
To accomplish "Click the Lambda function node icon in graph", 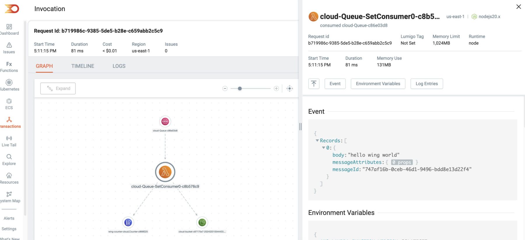I will 165,172.
